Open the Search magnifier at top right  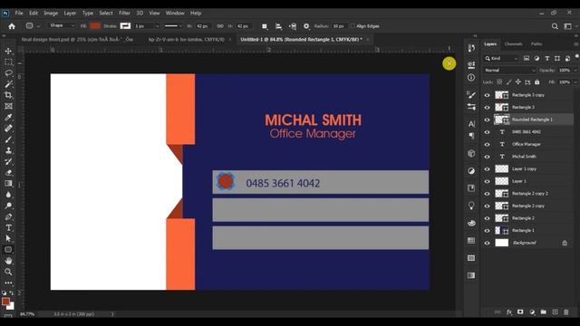(x=555, y=26)
